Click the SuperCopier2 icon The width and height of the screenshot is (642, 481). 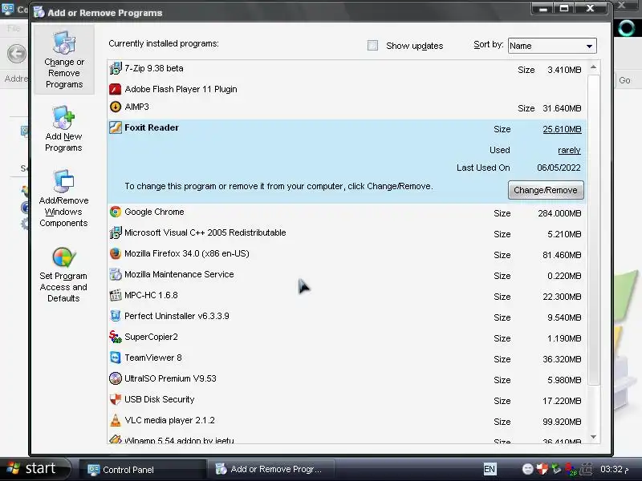tap(116, 337)
